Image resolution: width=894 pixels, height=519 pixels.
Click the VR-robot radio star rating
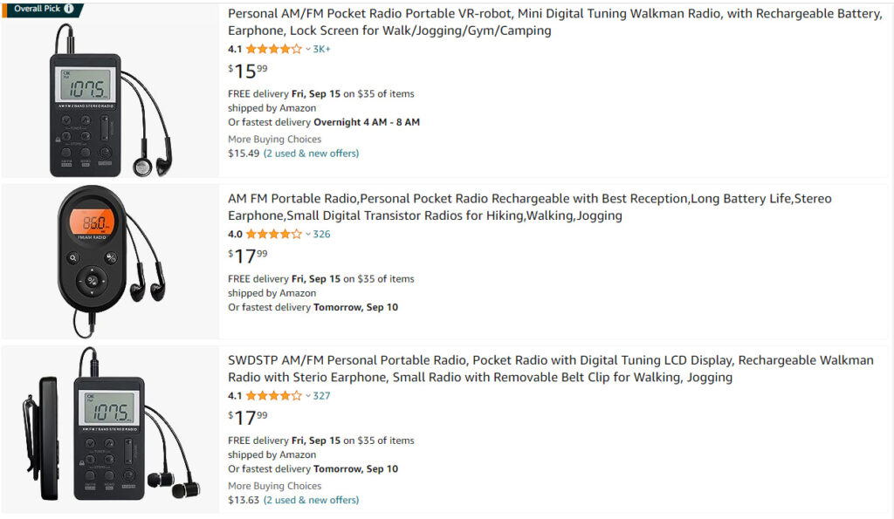pos(273,49)
